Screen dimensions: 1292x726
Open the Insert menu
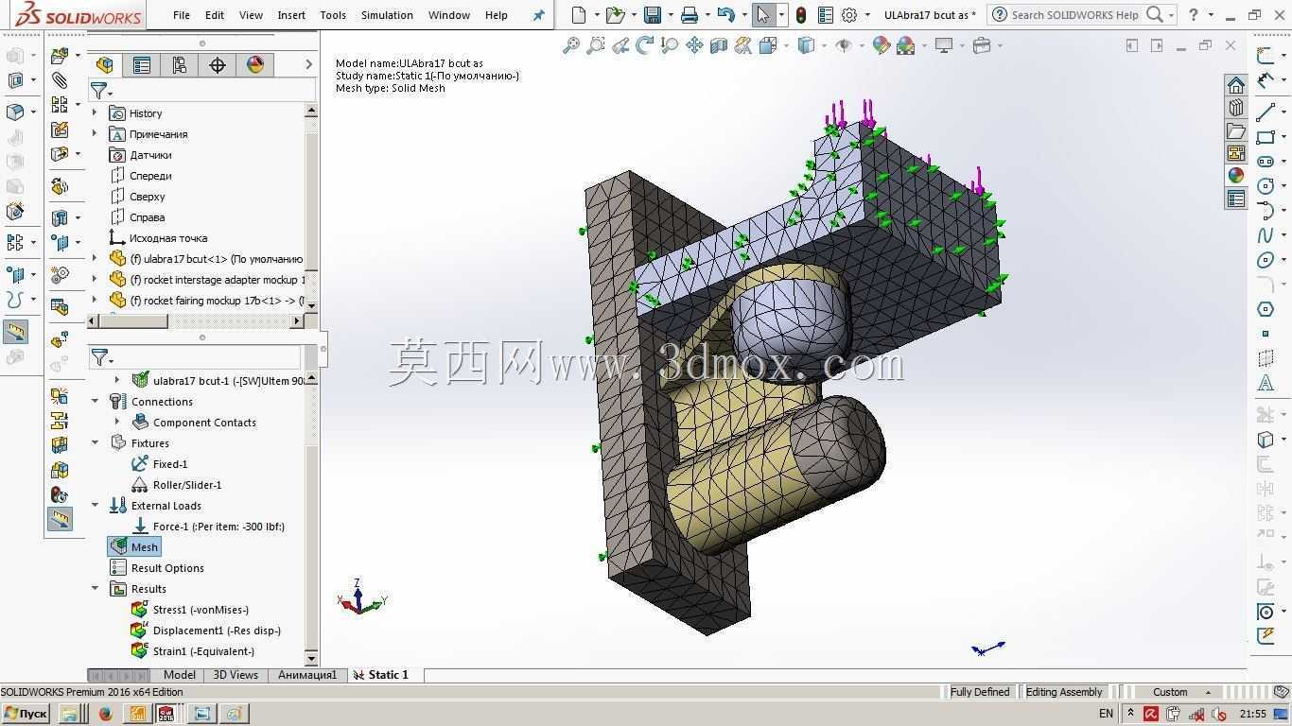click(291, 15)
